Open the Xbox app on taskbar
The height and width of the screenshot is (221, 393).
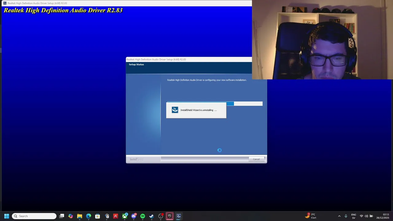coord(125,216)
